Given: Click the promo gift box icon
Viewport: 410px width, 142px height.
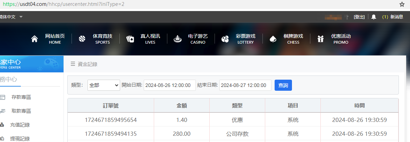Looking at the screenshot, I should (x=320, y=39).
